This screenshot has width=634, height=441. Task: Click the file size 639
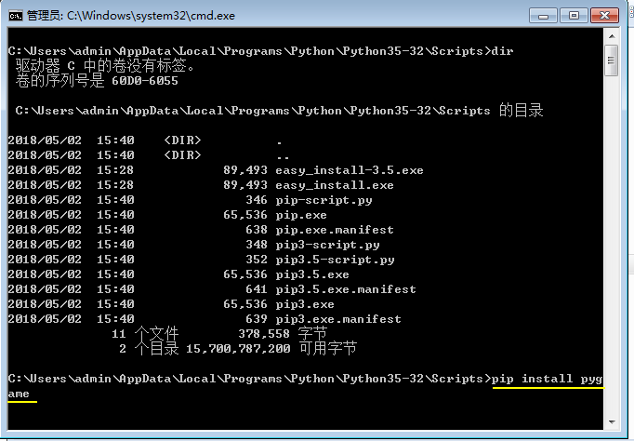[x=257, y=319]
